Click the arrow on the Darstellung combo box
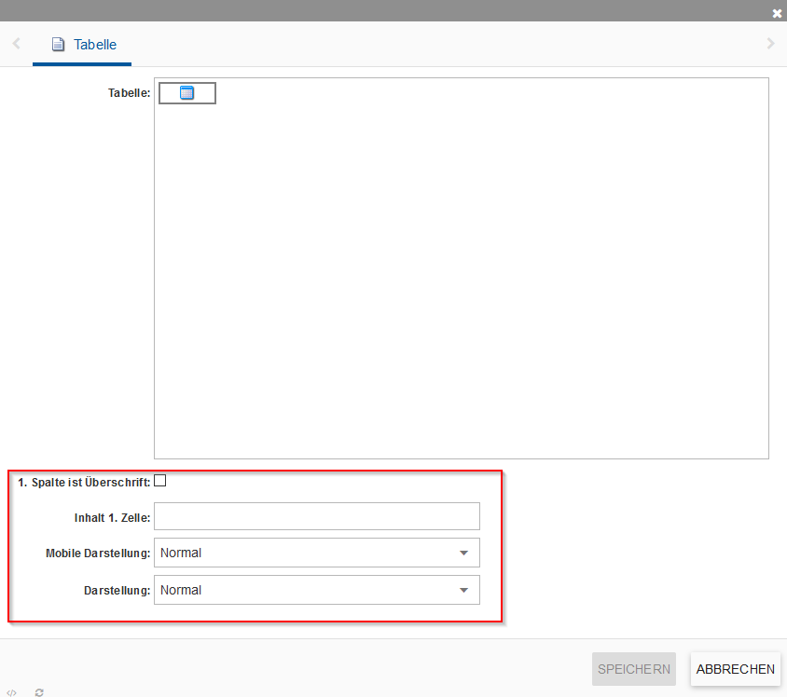 tap(463, 590)
